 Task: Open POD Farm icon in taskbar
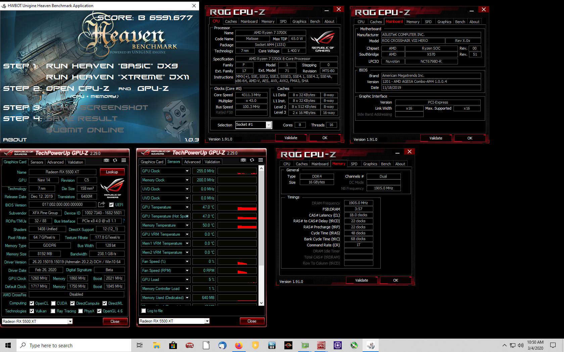click(x=189, y=345)
